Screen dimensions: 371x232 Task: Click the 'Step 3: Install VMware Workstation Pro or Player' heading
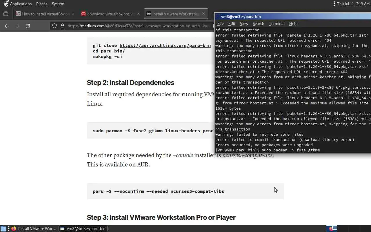click(x=161, y=217)
